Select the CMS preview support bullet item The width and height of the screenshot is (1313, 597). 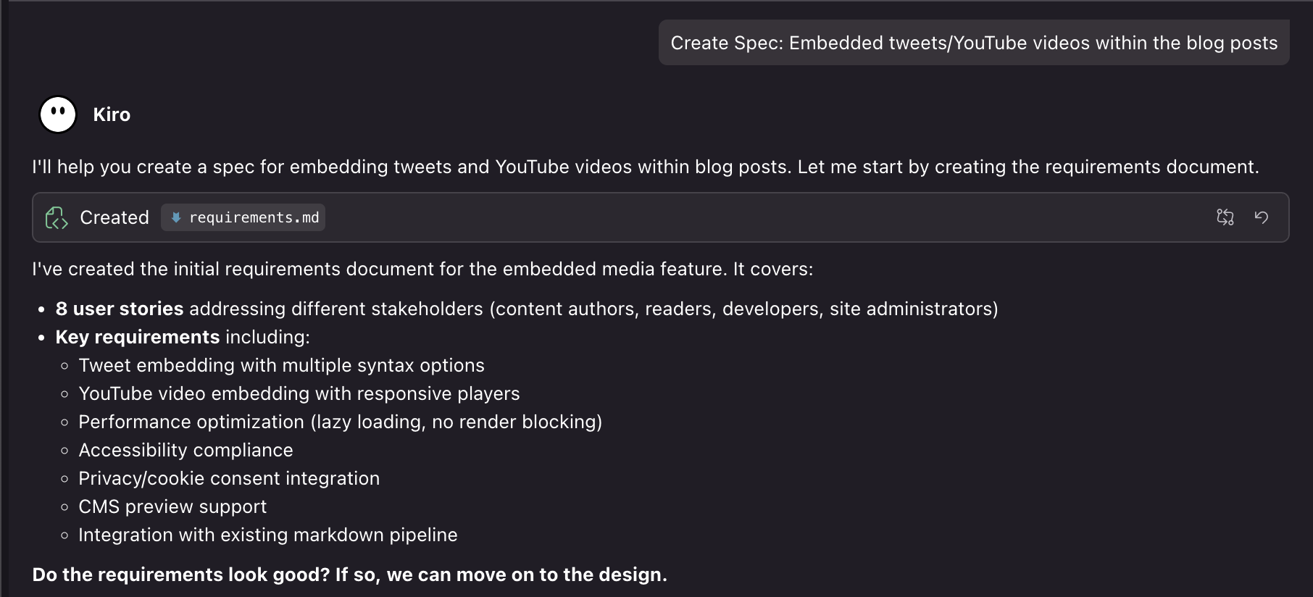[x=172, y=506]
